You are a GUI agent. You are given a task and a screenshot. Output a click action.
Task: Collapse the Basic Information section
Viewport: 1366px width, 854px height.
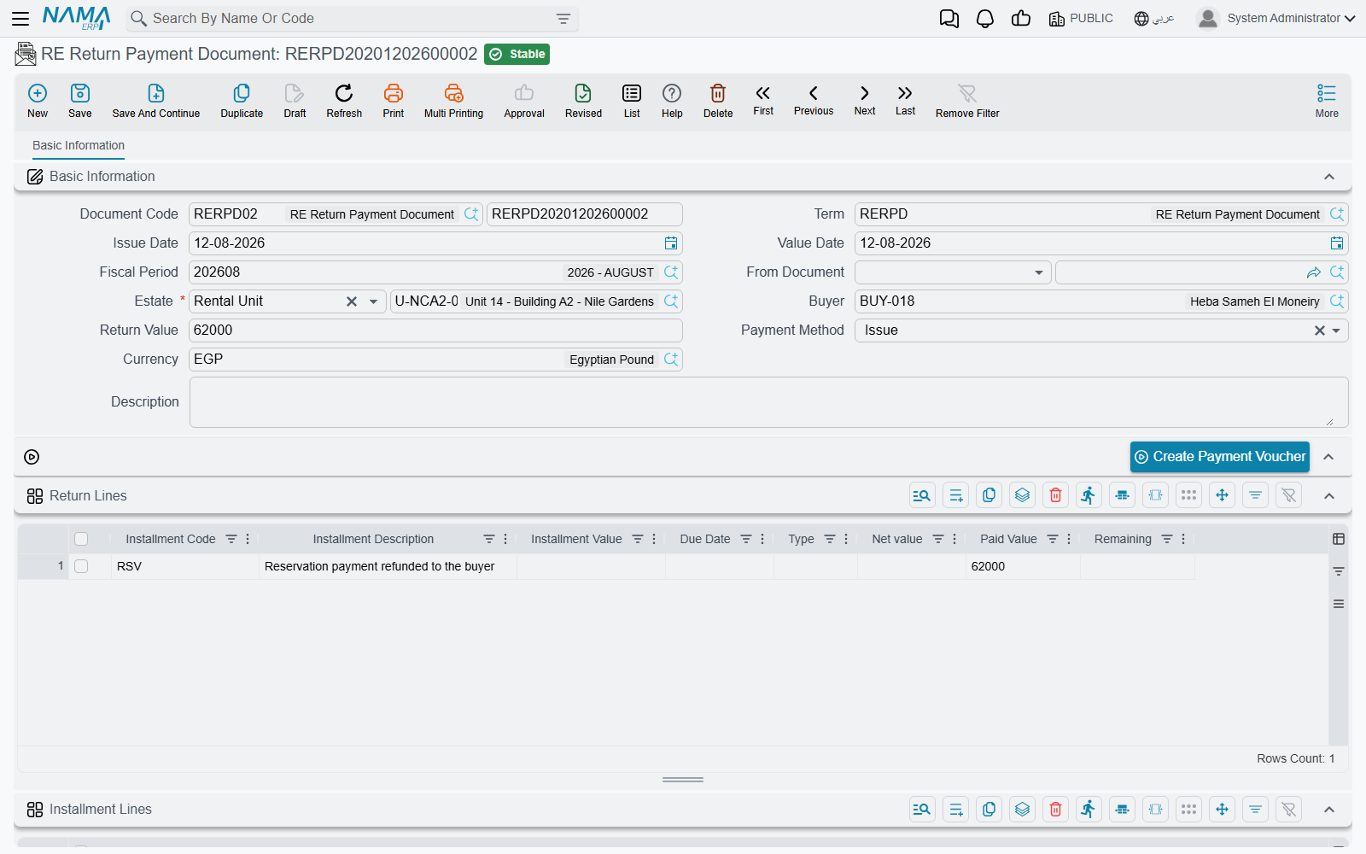[1329, 177]
